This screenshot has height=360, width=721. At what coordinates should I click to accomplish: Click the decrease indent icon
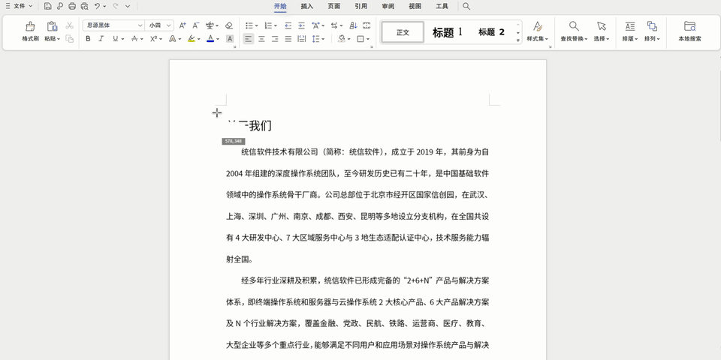tap(288, 25)
